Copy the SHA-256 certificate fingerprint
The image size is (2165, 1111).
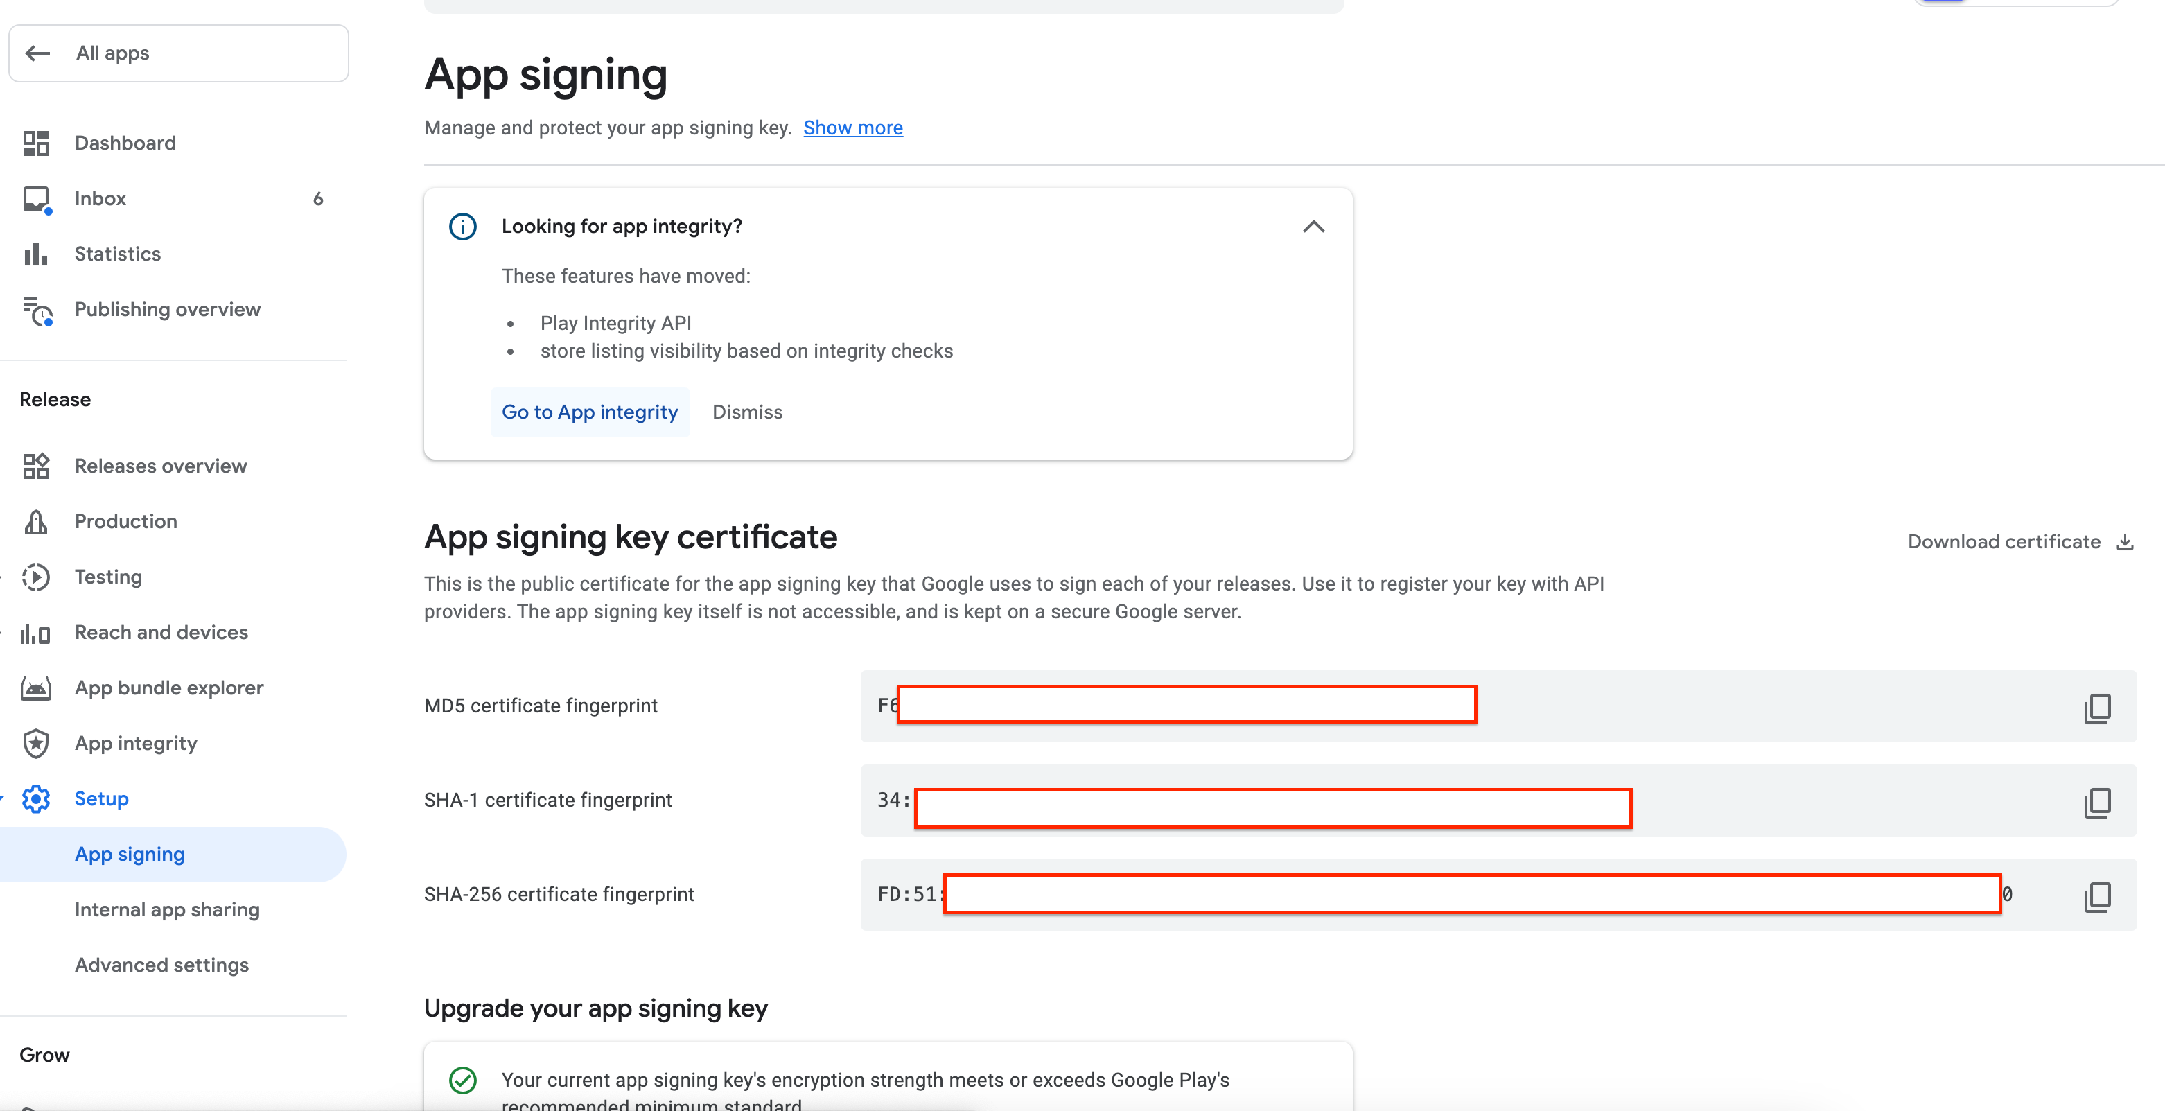coord(2096,896)
